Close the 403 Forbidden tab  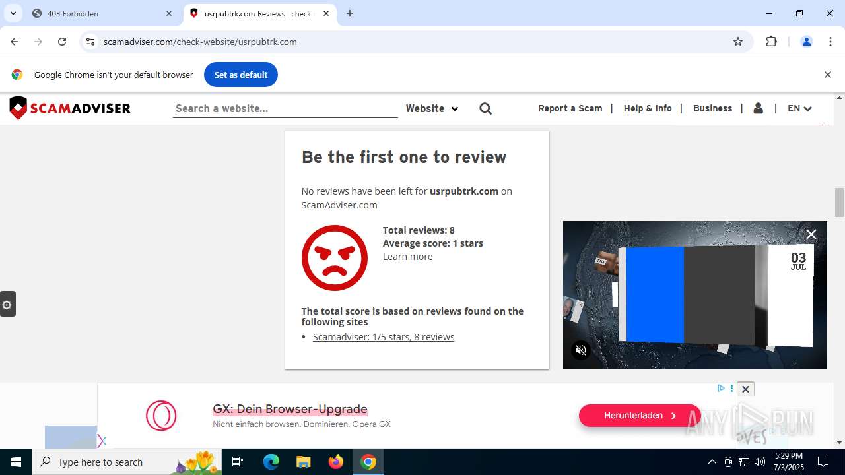tap(169, 13)
